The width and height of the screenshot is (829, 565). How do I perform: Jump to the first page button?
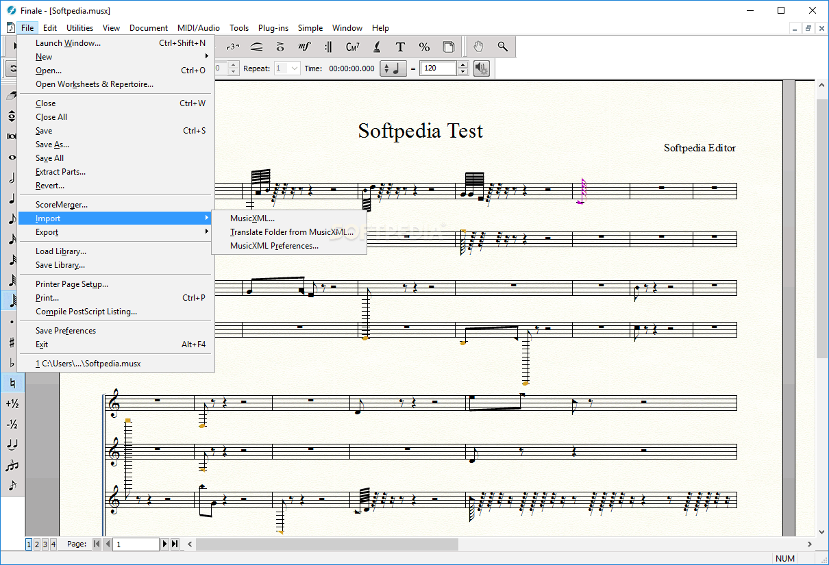pyautogui.click(x=97, y=544)
